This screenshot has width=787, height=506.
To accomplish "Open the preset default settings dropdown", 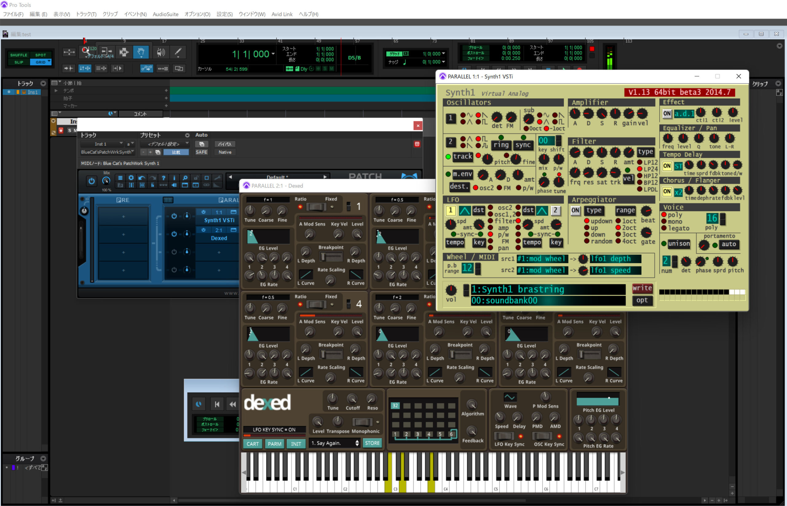I will click(164, 144).
